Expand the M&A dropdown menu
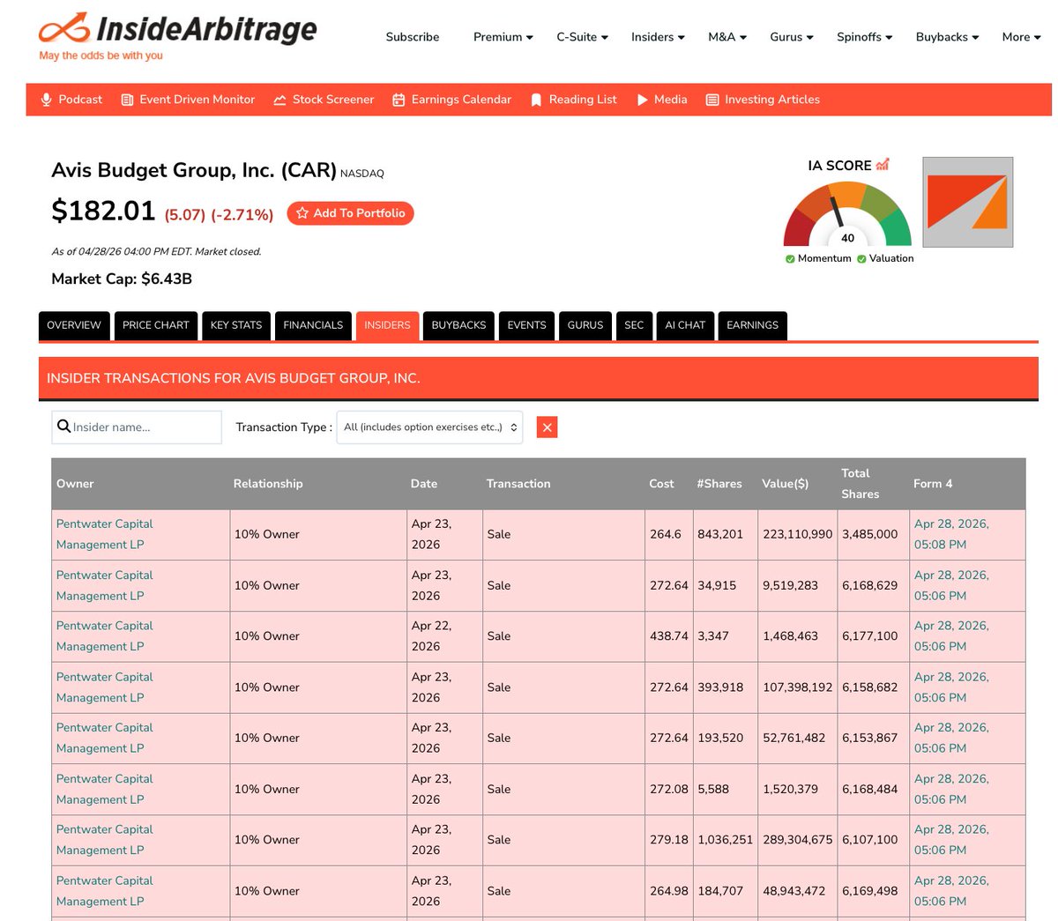The width and height of the screenshot is (1058, 921). 727,37
